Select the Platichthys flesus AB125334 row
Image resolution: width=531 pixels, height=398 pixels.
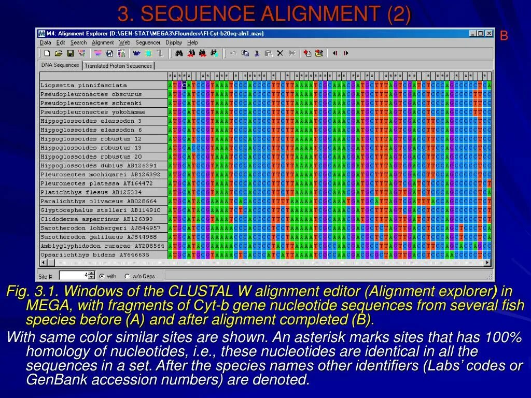104,192
